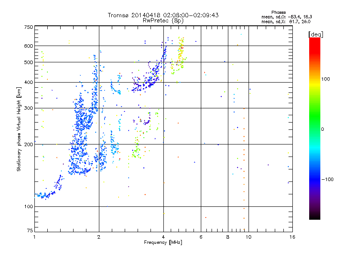Click the x-axis tick label '6'

(x=201, y=237)
